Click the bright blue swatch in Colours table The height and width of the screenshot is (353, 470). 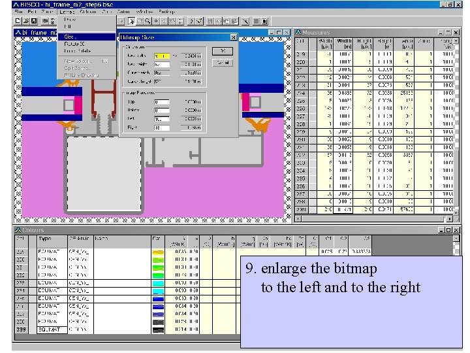tap(158, 299)
